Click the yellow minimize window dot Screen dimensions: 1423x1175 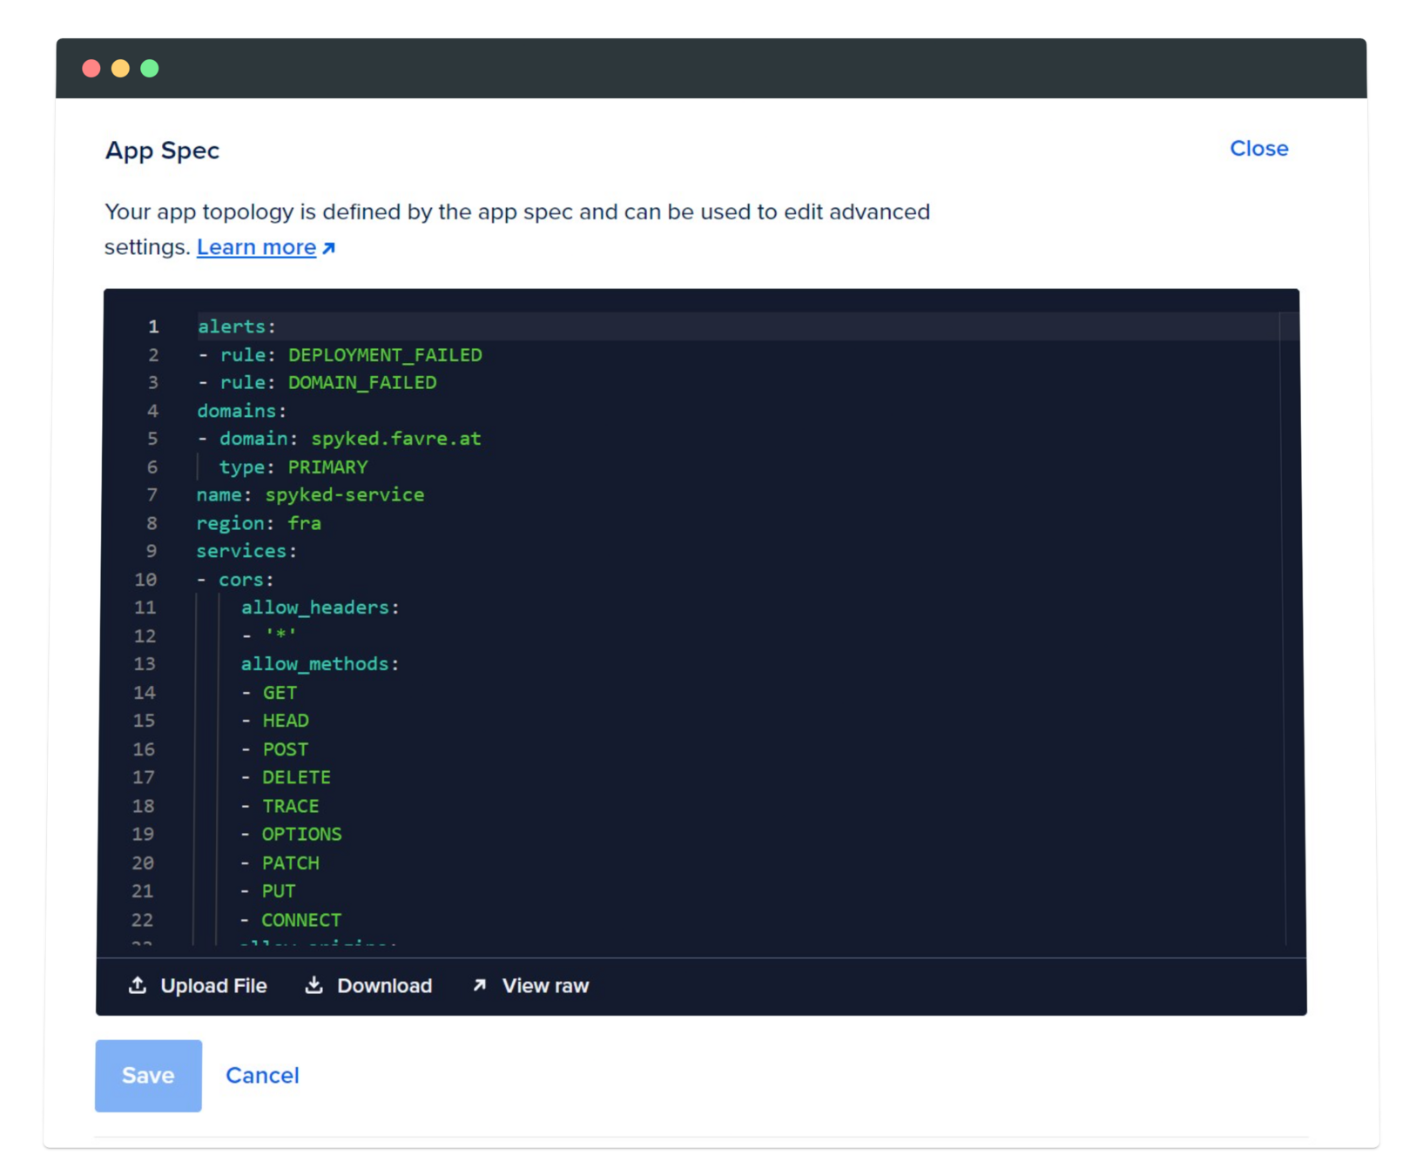[120, 69]
